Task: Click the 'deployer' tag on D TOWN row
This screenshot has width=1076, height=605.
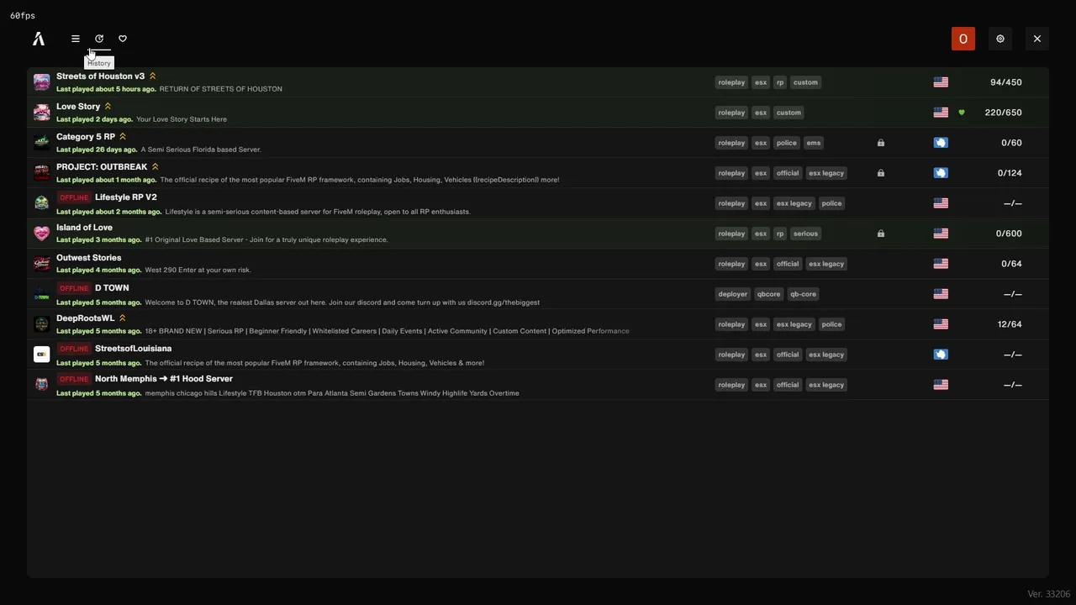Action: [x=733, y=294]
